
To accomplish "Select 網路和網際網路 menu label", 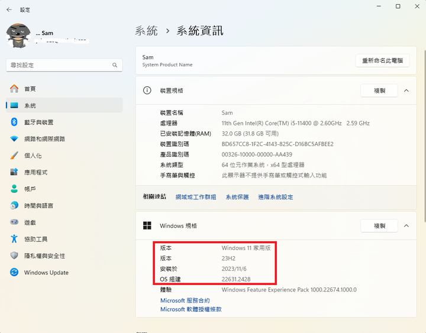I will point(44,139).
